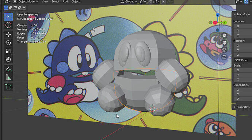Click the Location X field
The image size is (252, 140).
(x=243, y=26)
